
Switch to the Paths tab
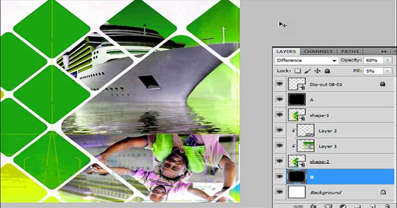pyautogui.click(x=350, y=52)
